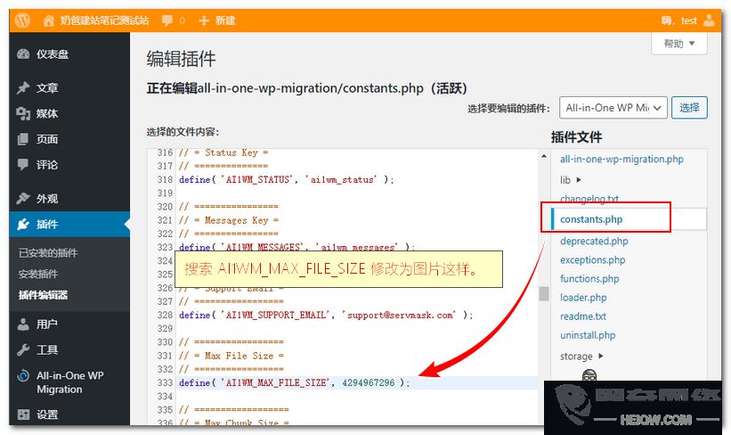Screen dimensions: 731x435
Task: Expand the lib folder
Action: click(x=571, y=180)
